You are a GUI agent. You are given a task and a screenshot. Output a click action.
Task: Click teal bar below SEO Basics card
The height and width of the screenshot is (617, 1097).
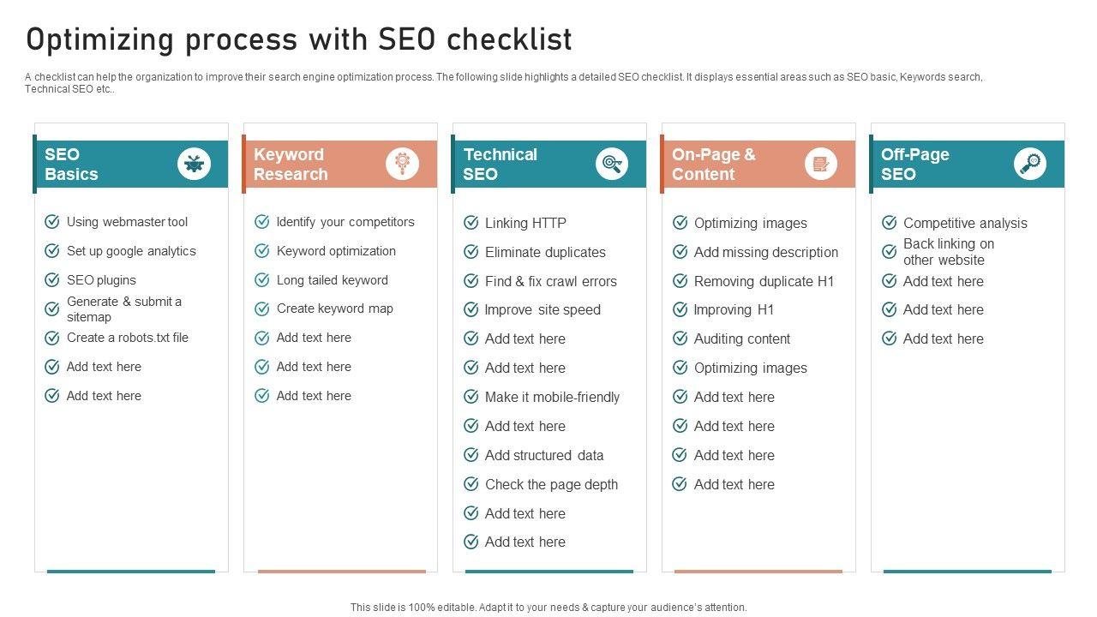click(131, 571)
